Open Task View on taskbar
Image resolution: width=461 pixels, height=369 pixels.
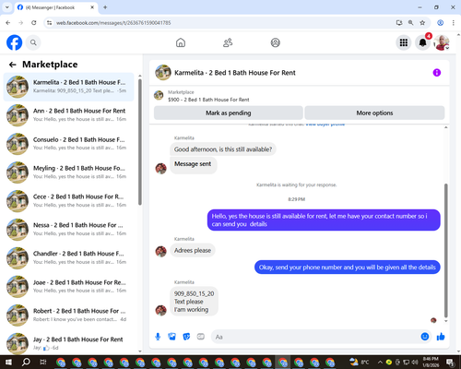(x=43, y=363)
